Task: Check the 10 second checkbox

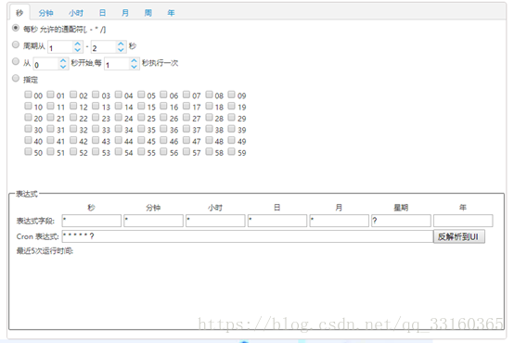Action: coord(28,106)
